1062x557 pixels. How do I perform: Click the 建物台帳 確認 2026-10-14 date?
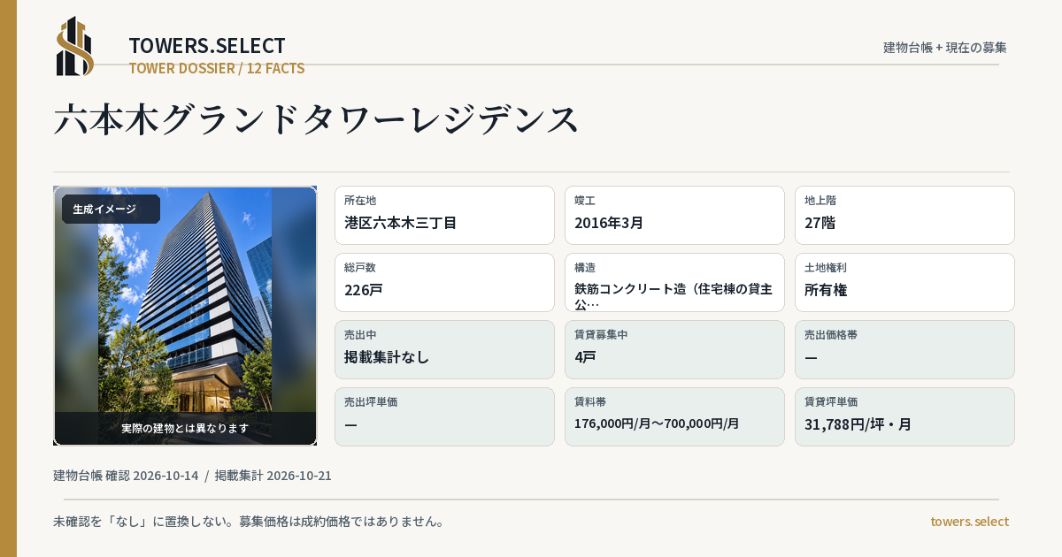[126, 476]
